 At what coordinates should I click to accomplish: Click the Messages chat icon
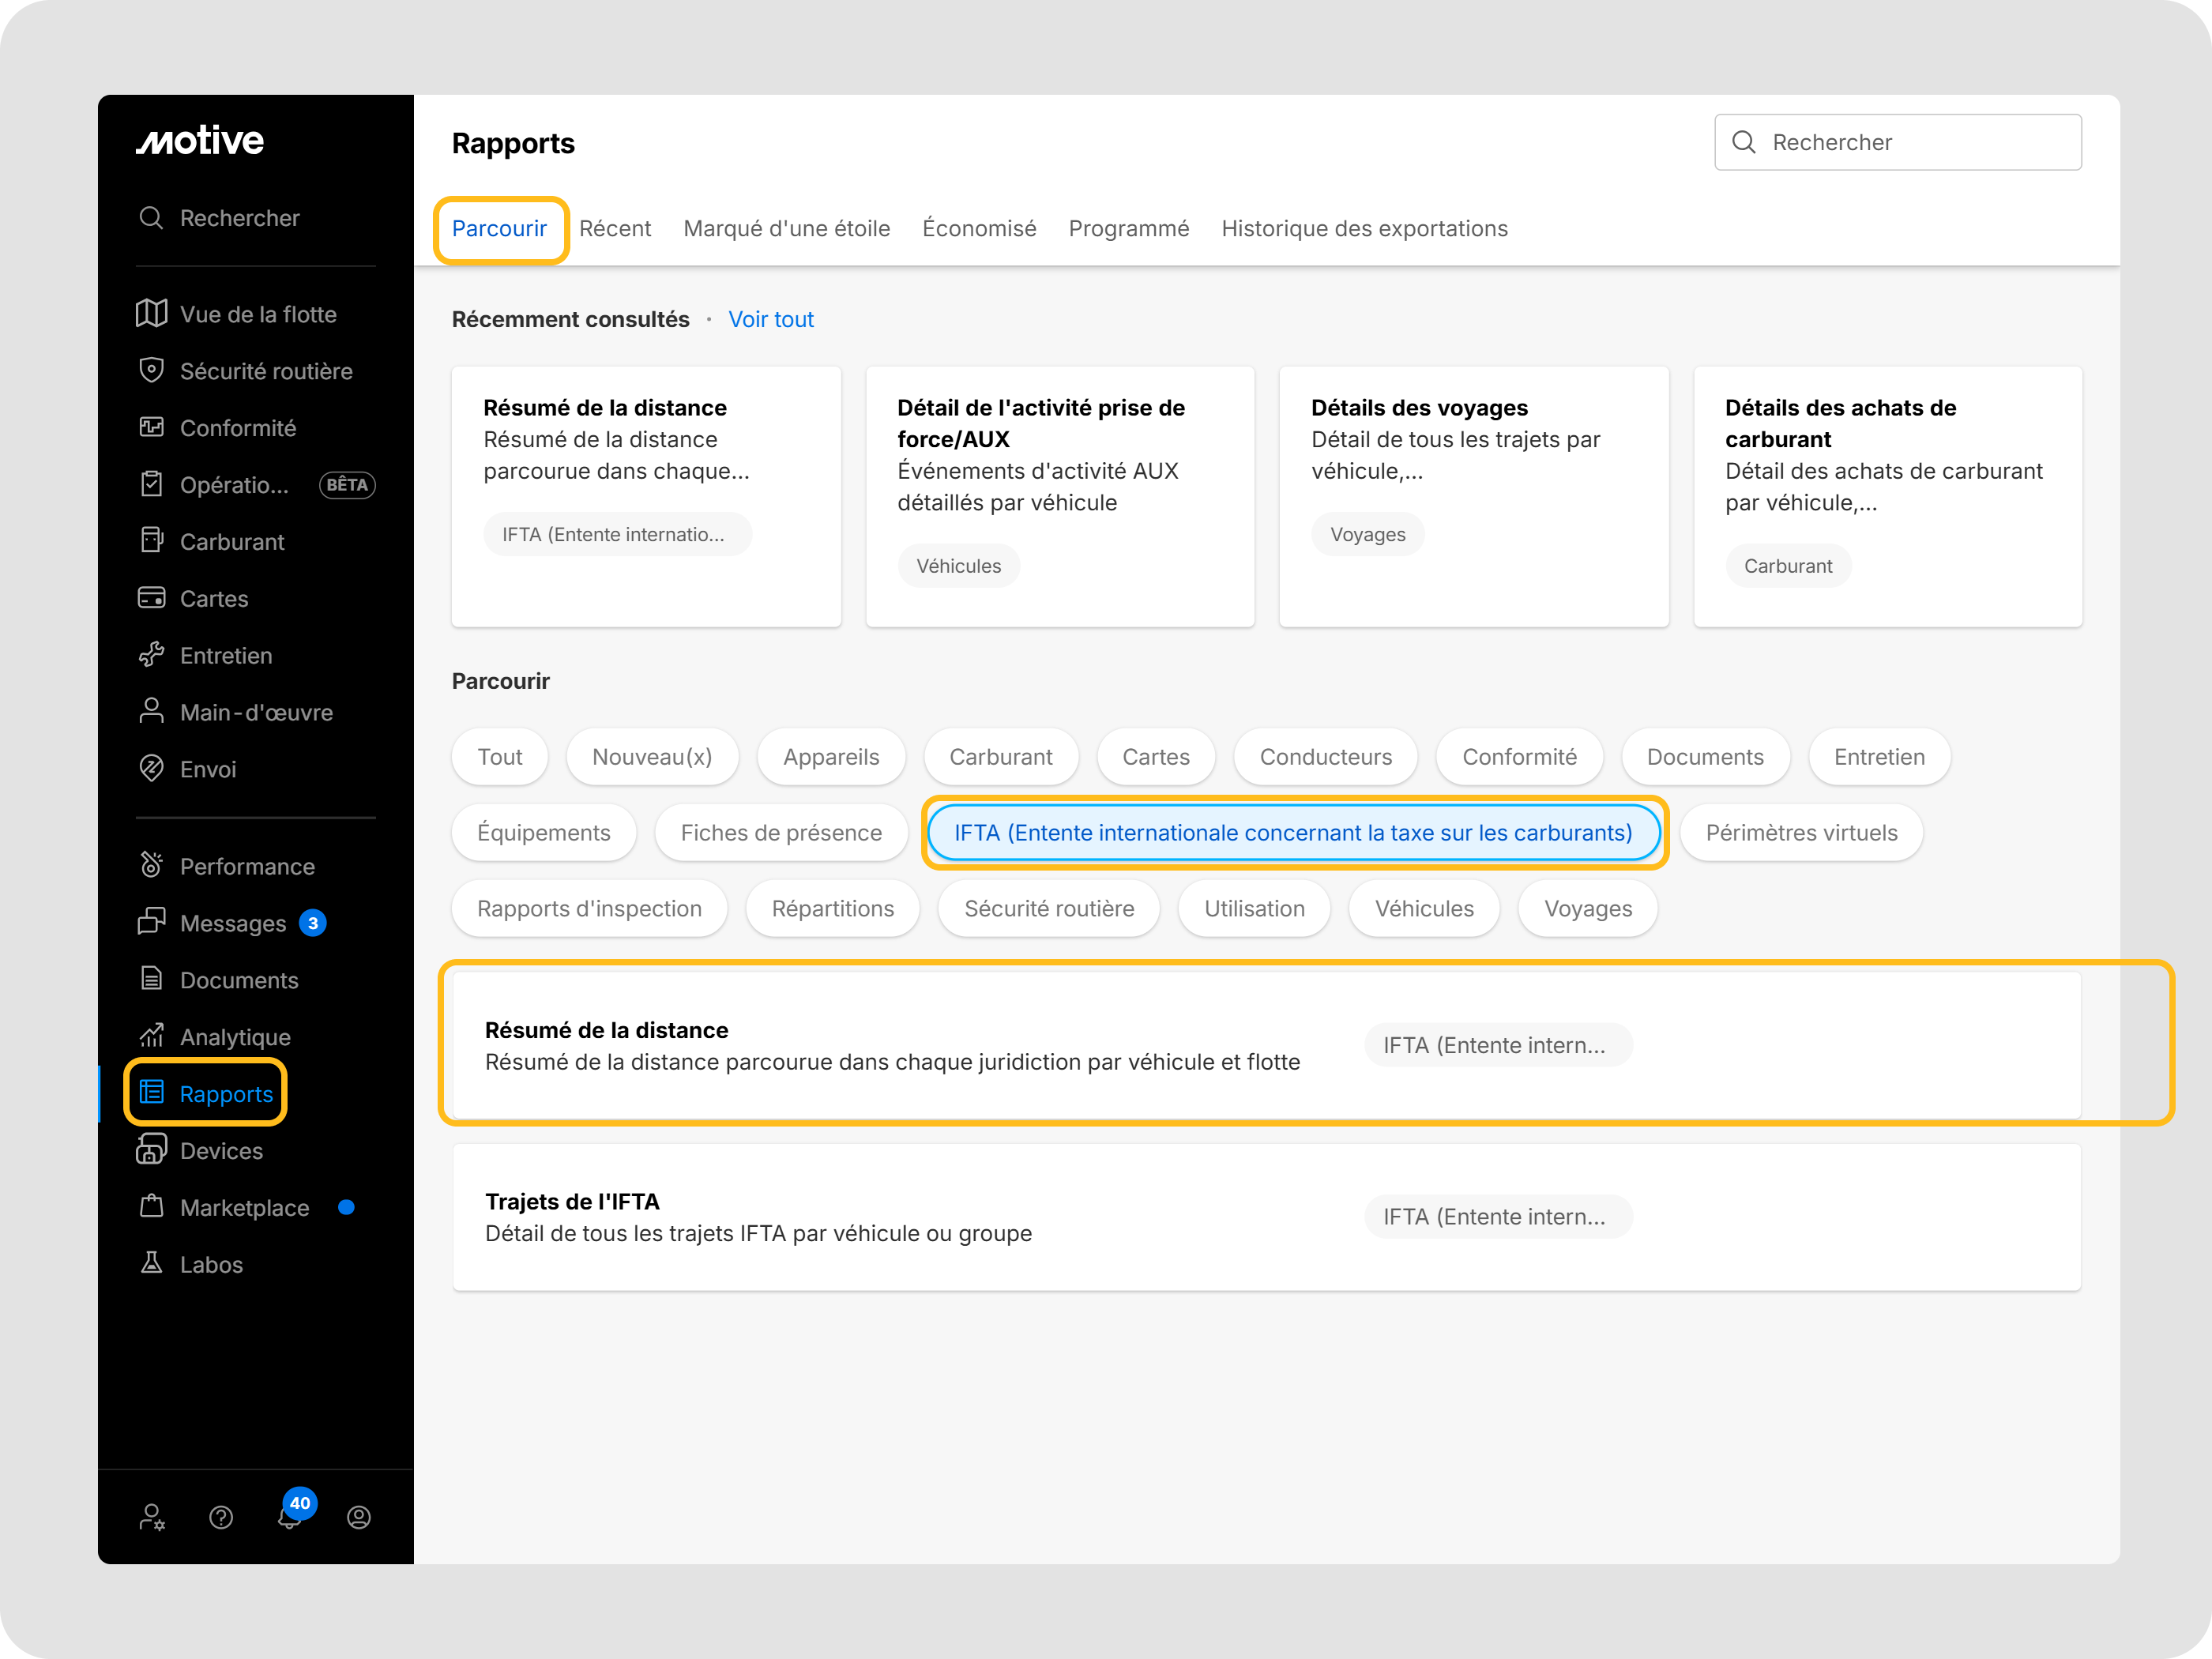151,922
